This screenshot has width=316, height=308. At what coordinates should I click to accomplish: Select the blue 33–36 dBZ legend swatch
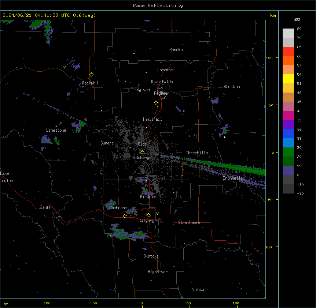(x=288, y=134)
